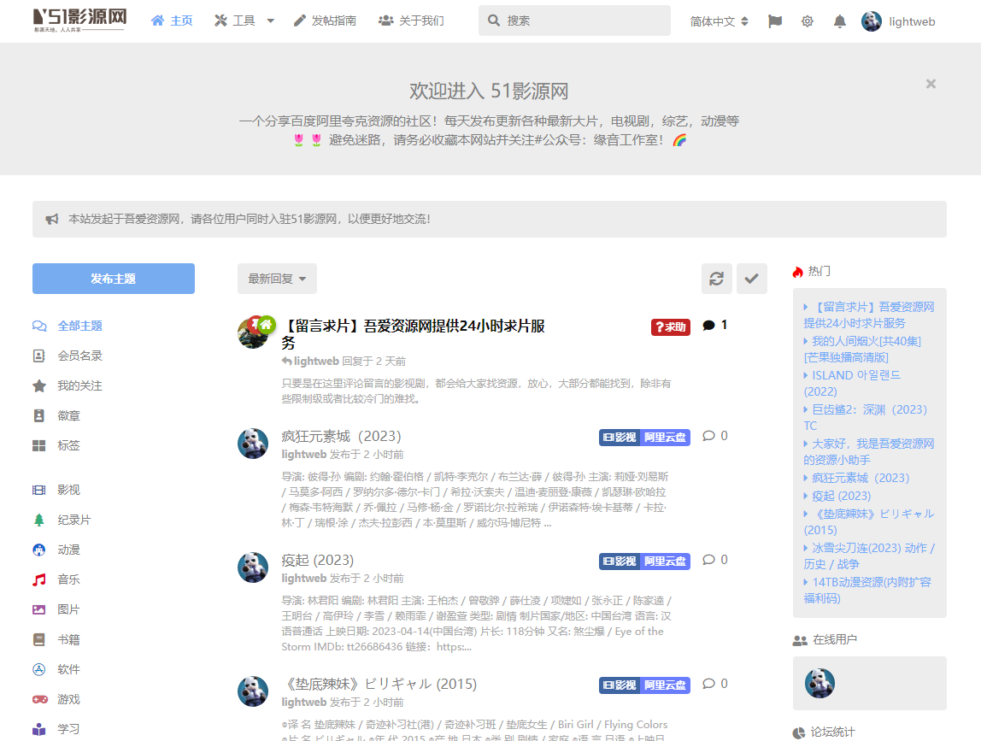The width and height of the screenshot is (981, 741).
Task: Select 全部主题 in sidebar
Action: [x=67, y=326]
